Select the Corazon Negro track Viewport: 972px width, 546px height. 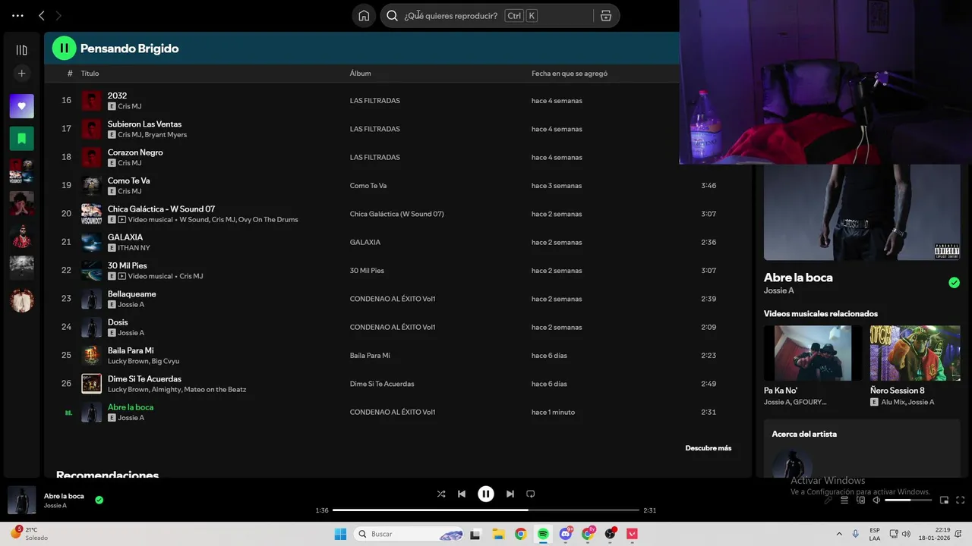click(135, 152)
